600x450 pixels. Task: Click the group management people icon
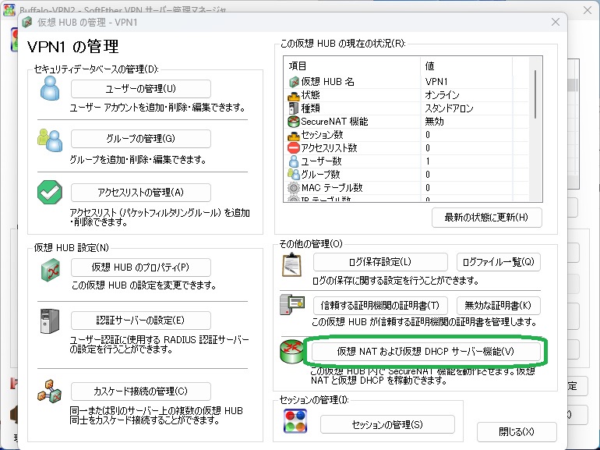click(50, 140)
